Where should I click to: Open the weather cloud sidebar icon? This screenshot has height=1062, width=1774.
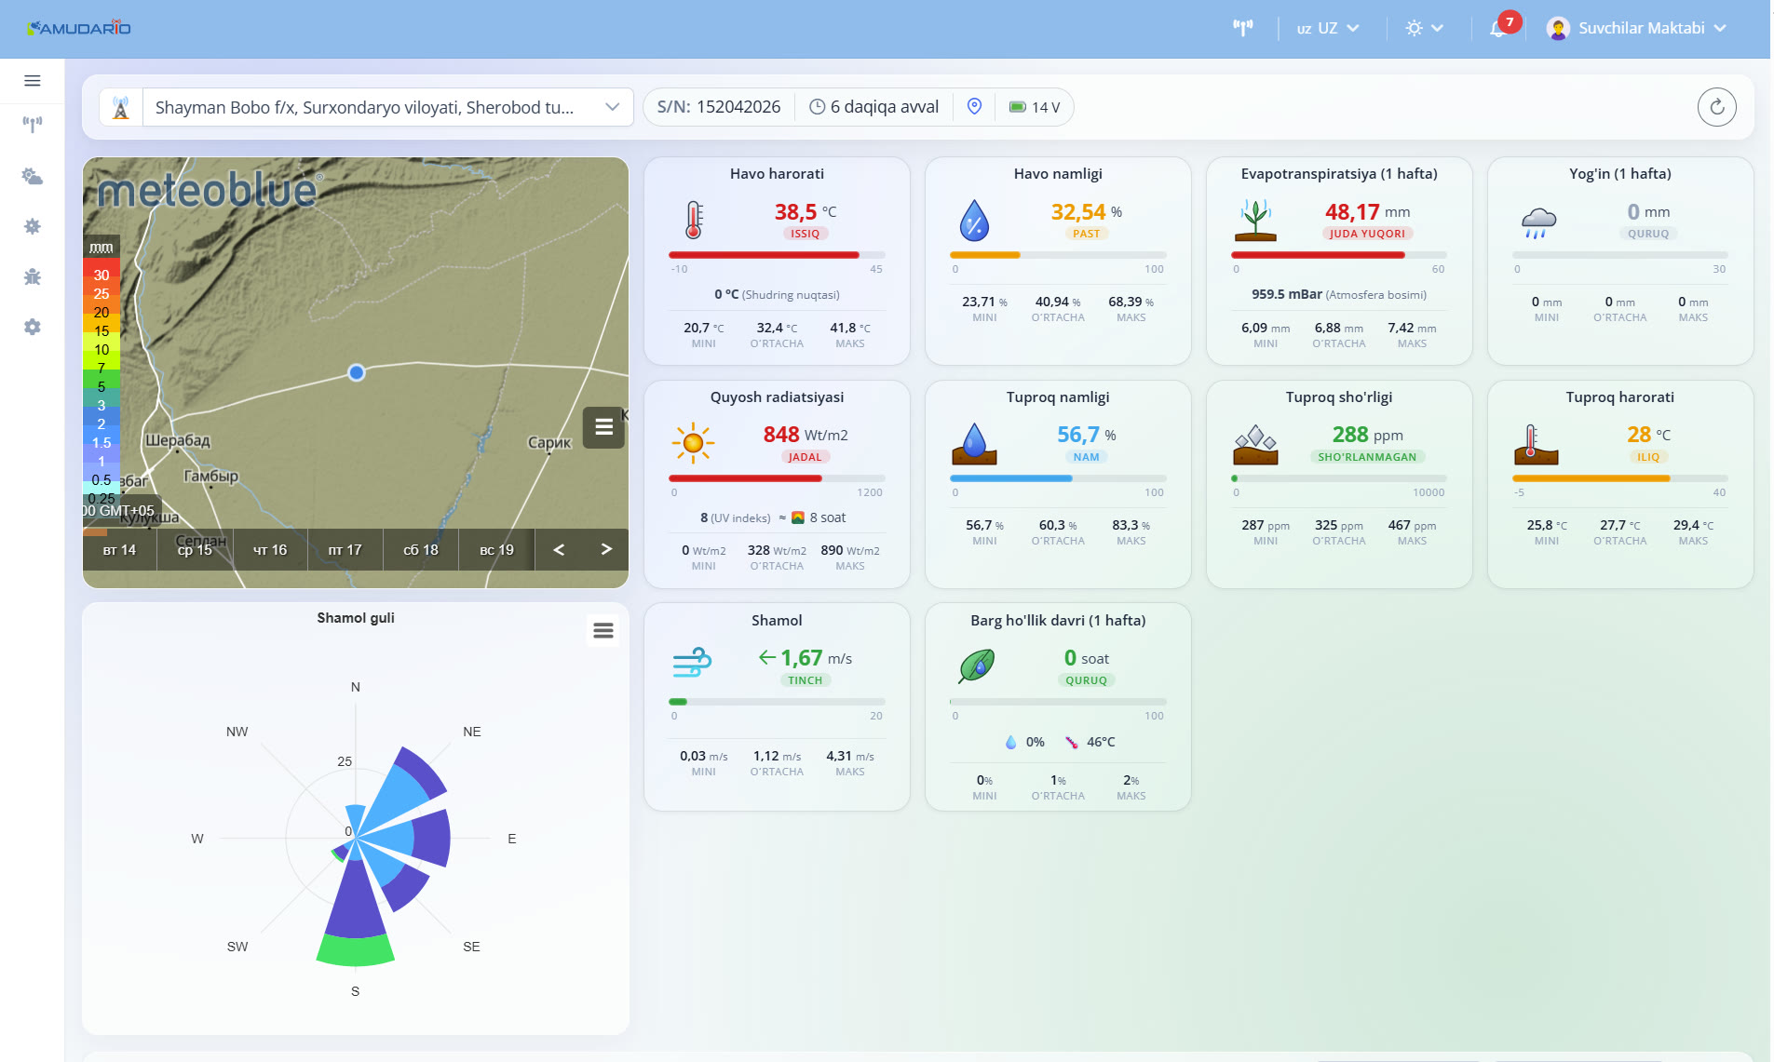tap(33, 176)
